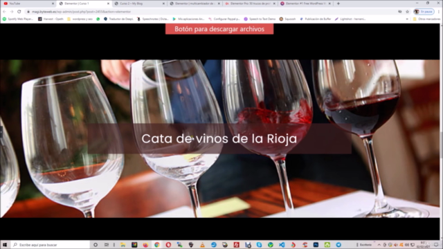Click the 'Botón para descargar archivos' button
Screen dimensions: 443x249
pos(219,29)
